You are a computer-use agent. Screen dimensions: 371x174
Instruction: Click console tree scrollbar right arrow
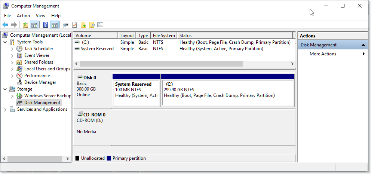[68, 159]
